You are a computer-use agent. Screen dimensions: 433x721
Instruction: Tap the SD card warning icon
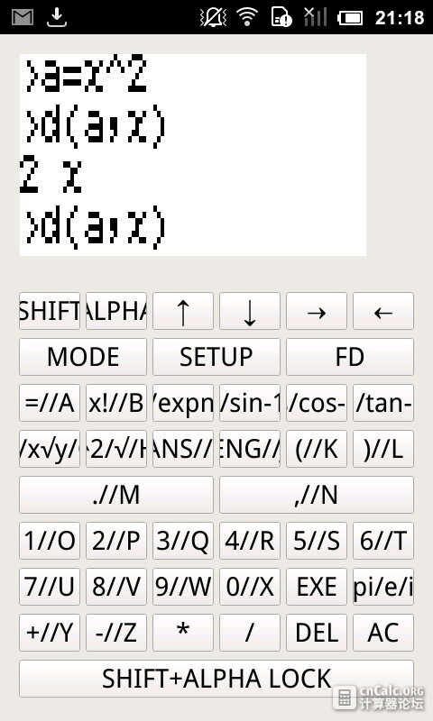pos(281,17)
